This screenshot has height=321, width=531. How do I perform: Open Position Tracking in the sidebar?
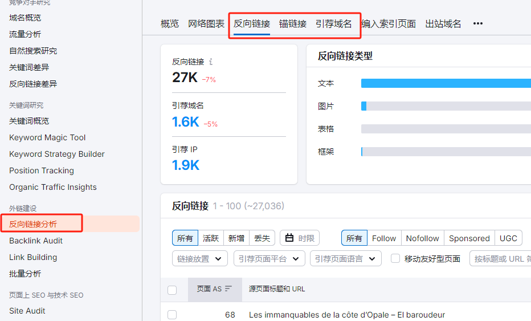click(42, 170)
